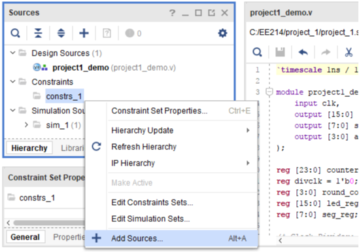This screenshot has height=252, width=359.
Task: Click the properties scrollbar left arrow
Action: point(9,223)
